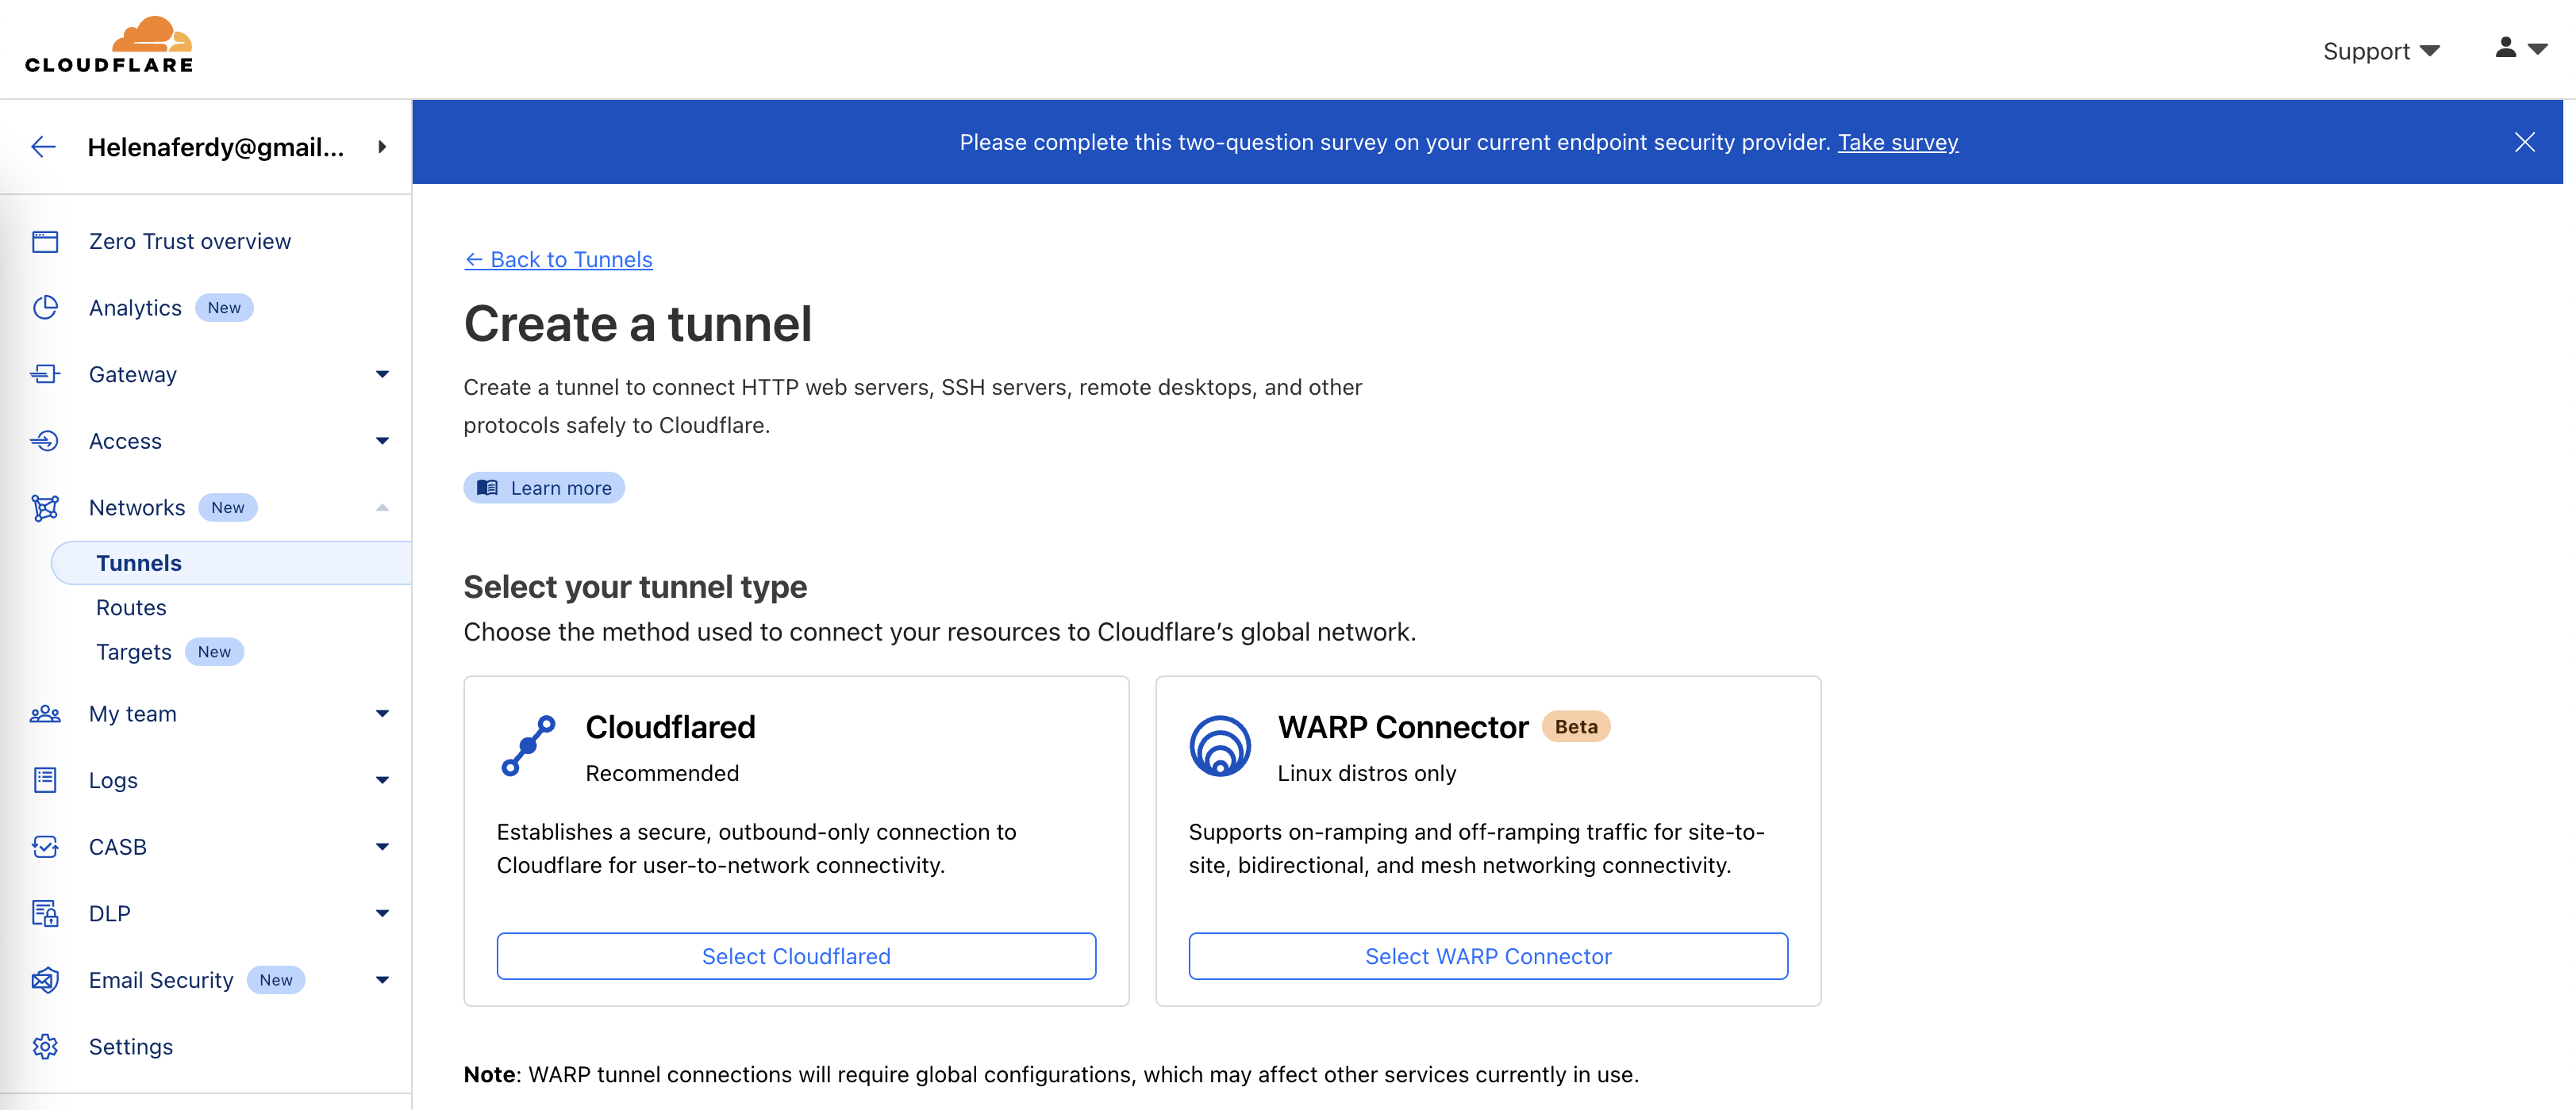This screenshot has height=1110, width=2576.
Task: Click the CASB sidebar icon
Action: [x=45, y=848]
